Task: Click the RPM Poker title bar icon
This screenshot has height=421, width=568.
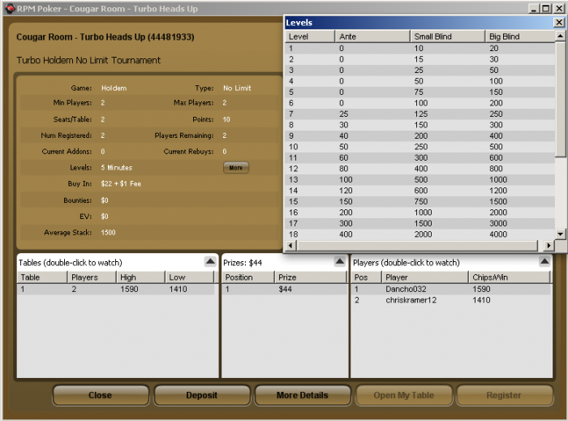Action: pos(10,8)
